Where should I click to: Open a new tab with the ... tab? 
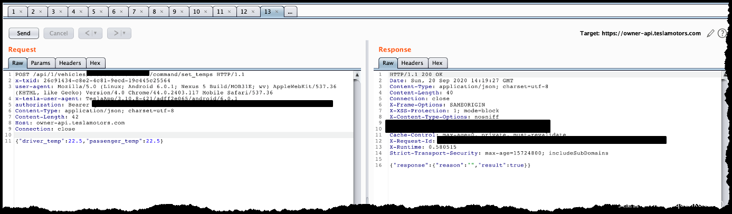tap(290, 11)
